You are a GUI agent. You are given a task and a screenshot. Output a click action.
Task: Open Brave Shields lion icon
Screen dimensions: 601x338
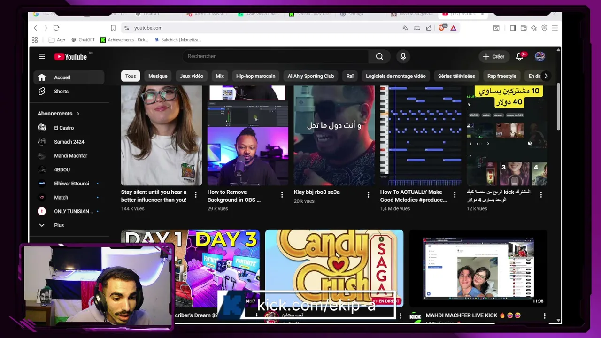442,28
